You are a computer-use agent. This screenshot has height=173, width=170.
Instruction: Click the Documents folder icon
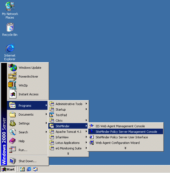tap(12, 115)
